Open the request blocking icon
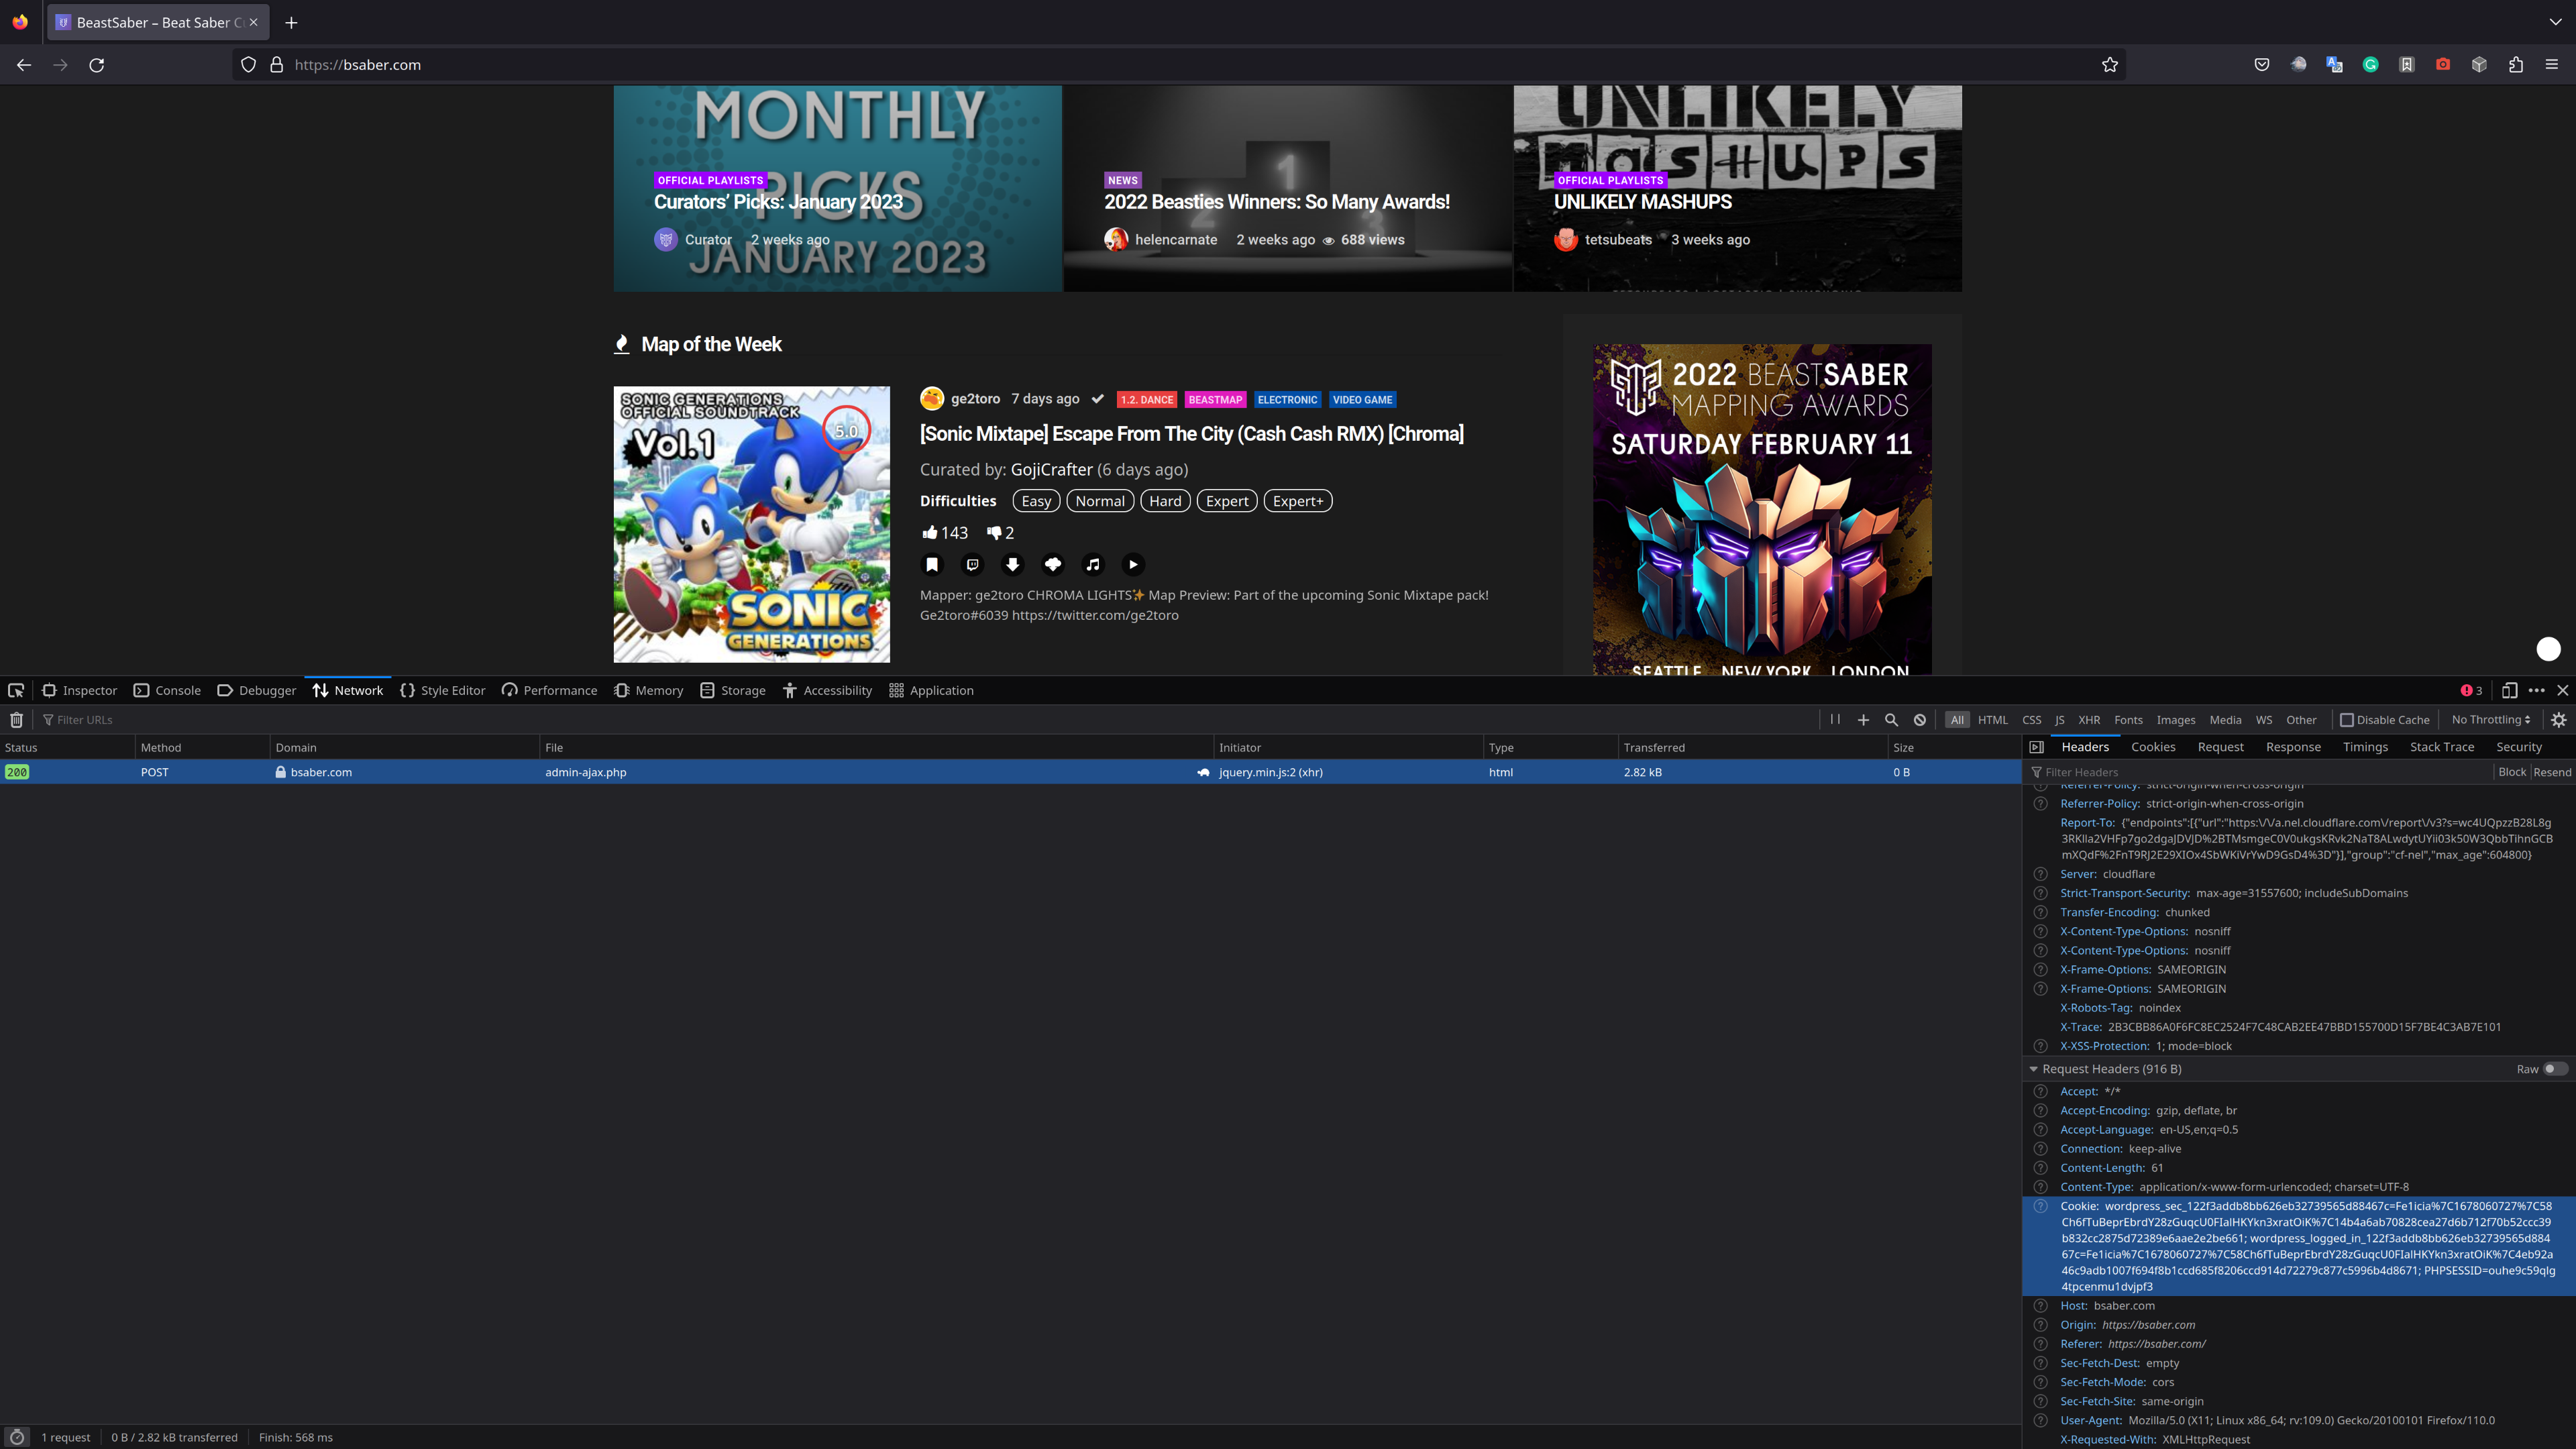The width and height of the screenshot is (2576, 1449). (1920, 720)
